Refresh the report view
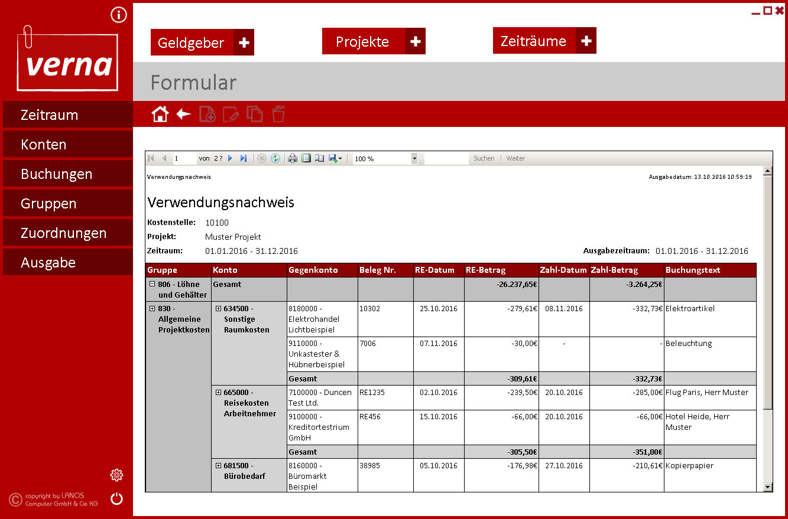Screen dimensions: 788x519 [275, 158]
